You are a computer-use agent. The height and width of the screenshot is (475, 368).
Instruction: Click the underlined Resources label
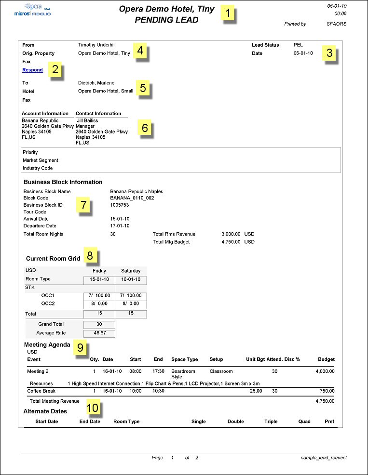41,383
